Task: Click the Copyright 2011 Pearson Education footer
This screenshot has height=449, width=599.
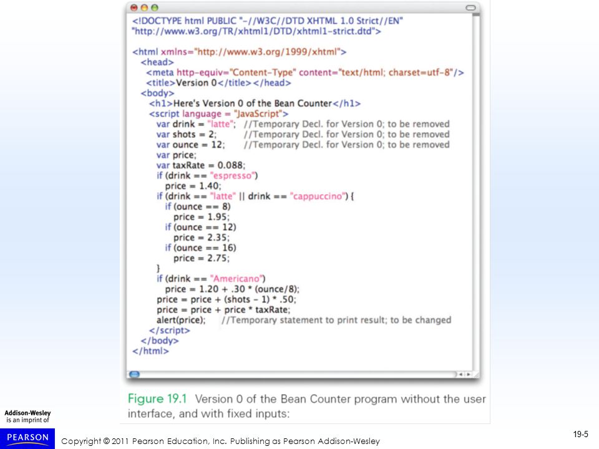Action: (220, 442)
